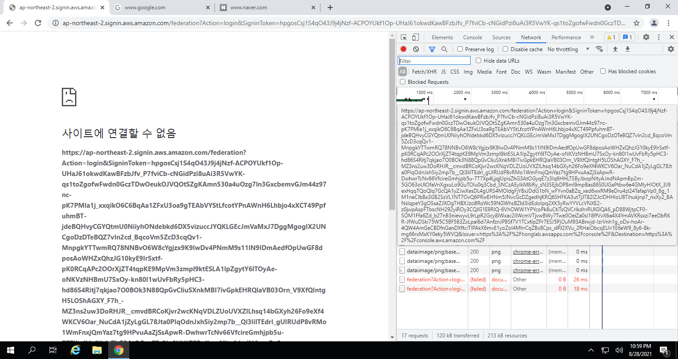Enable the Disable cache checkbox

click(505, 49)
